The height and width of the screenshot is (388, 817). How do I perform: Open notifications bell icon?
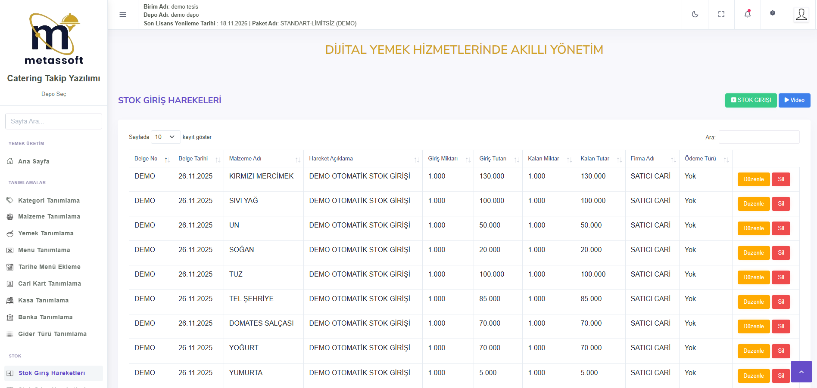pos(747,15)
